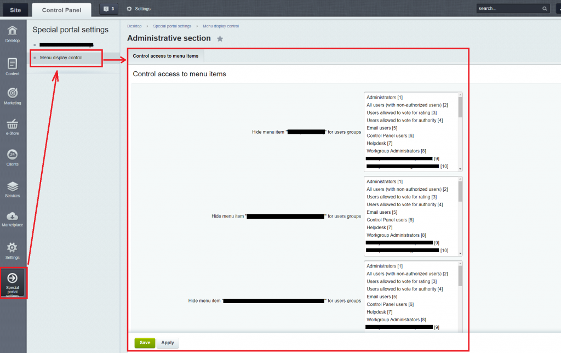Click the Apply button
The height and width of the screenshot is (353, 561).
click(x=168, y=343)
